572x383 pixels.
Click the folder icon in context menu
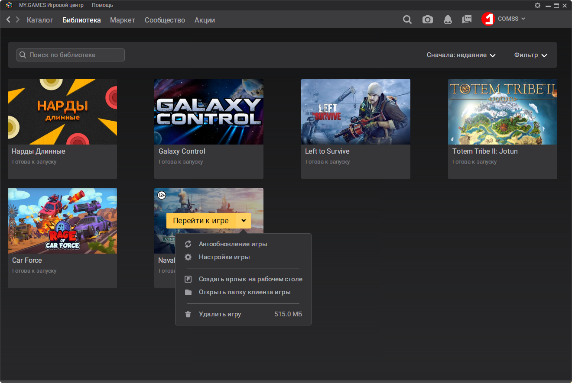pos(188,292)
